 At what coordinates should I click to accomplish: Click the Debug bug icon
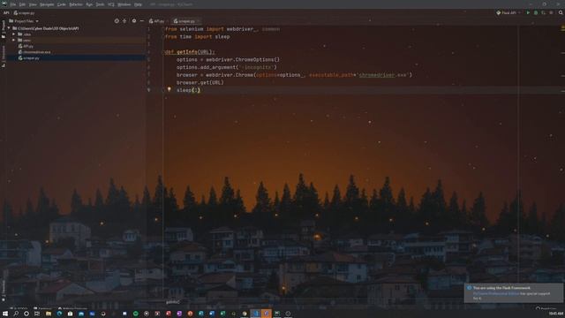tap(536, 13)
